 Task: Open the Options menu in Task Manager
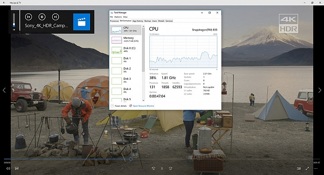click(x=118, y=17)
